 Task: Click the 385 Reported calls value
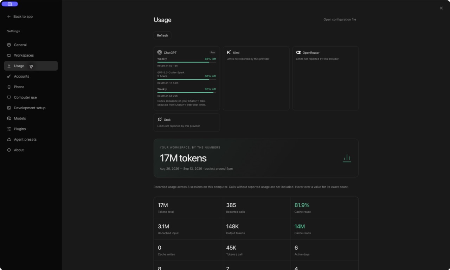tap(231, 205)
